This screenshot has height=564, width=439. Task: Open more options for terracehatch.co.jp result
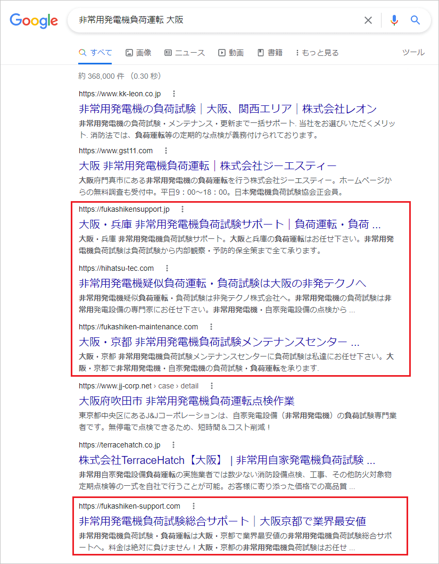click(x=173, y=445)
